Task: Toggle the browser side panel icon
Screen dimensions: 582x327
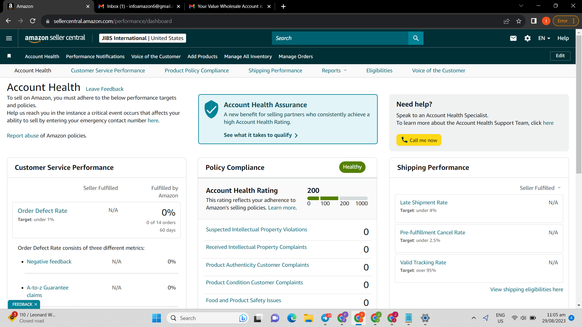Action: (534, 21)
